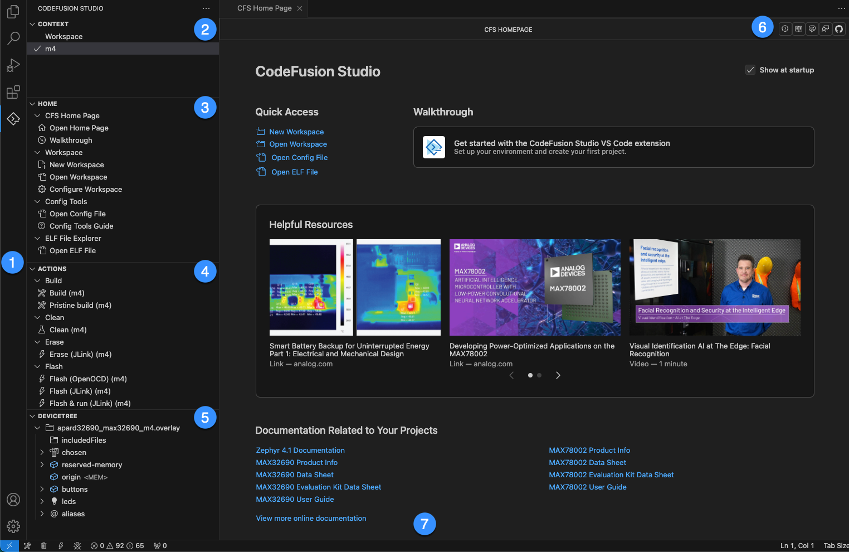
Task: Open editor more actions ellipsis menu
Action: pyautogui.click(x=841, y=8)
